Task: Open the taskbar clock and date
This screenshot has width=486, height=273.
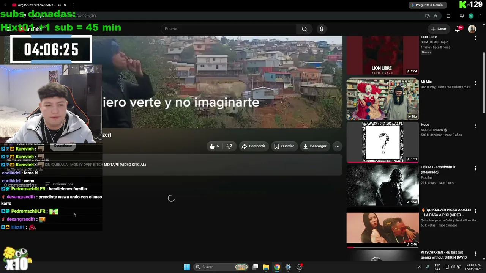Action: tap(474, 267)
